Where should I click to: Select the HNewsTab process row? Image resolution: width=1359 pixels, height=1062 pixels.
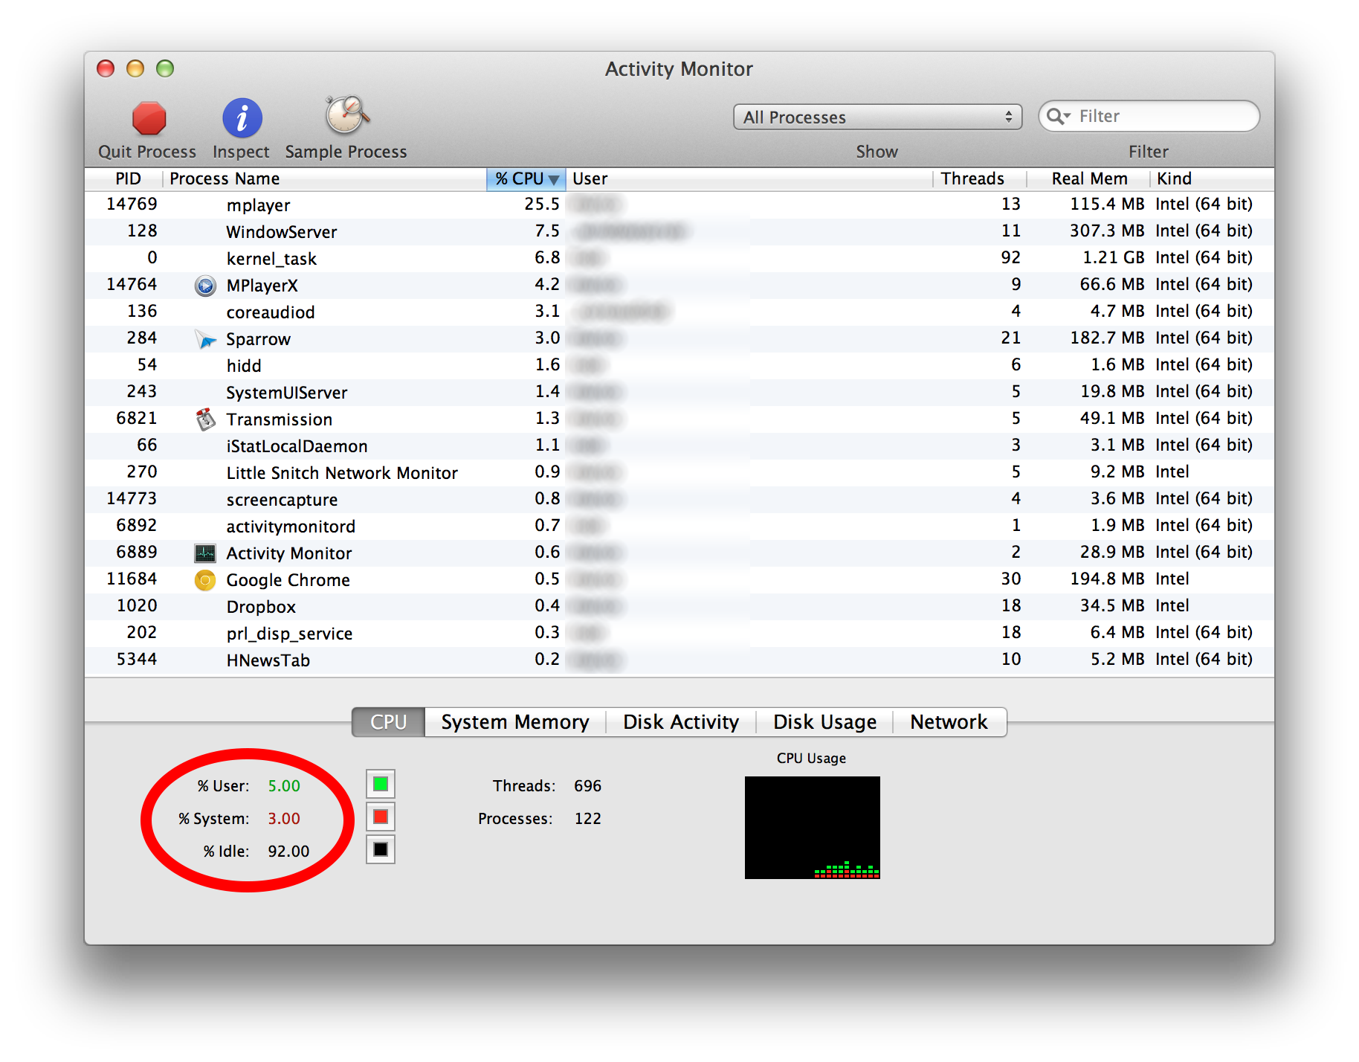tap(679, 660)
